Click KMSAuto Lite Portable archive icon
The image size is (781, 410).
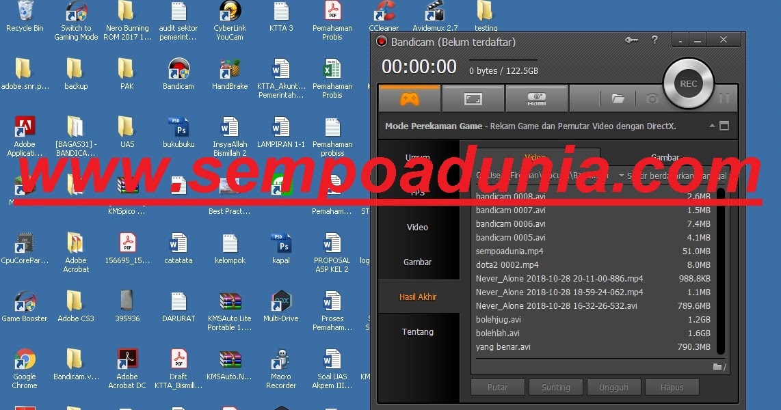coord(230,311)
